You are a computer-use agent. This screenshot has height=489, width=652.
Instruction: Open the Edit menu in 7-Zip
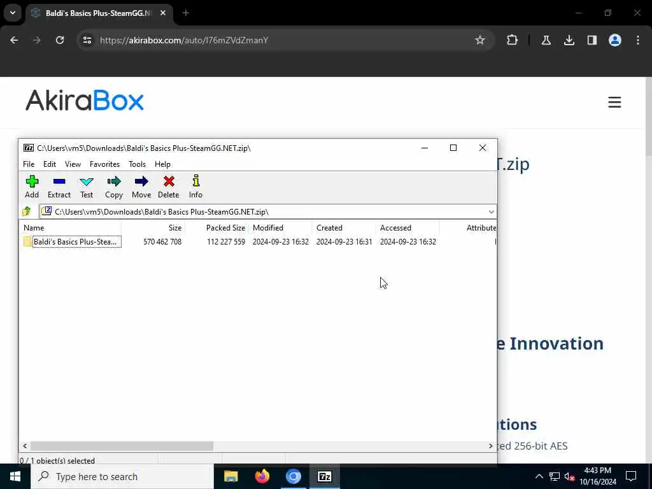[50, 164]
